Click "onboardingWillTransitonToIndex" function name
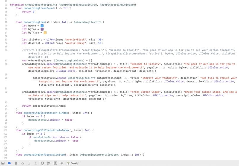Screen dimensions: 239x166 click(47, 130)
